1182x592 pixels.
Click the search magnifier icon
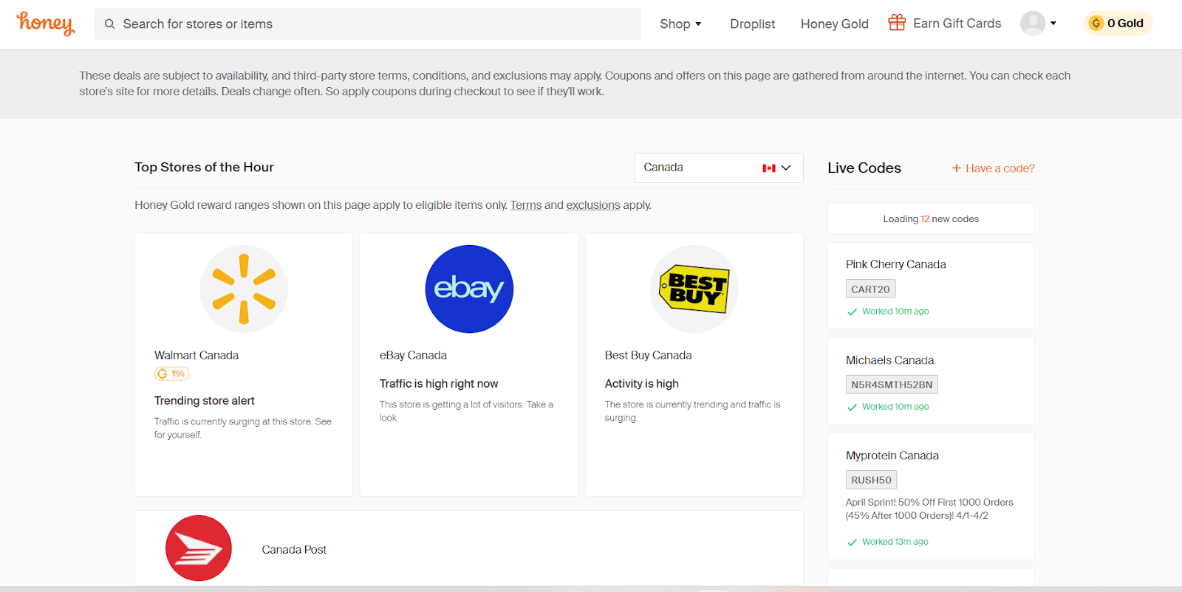click(109, 24)
